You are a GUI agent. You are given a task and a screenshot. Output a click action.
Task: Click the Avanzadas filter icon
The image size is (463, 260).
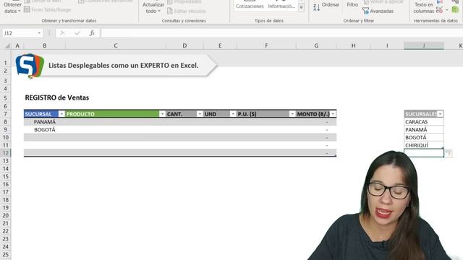[365, 12]
